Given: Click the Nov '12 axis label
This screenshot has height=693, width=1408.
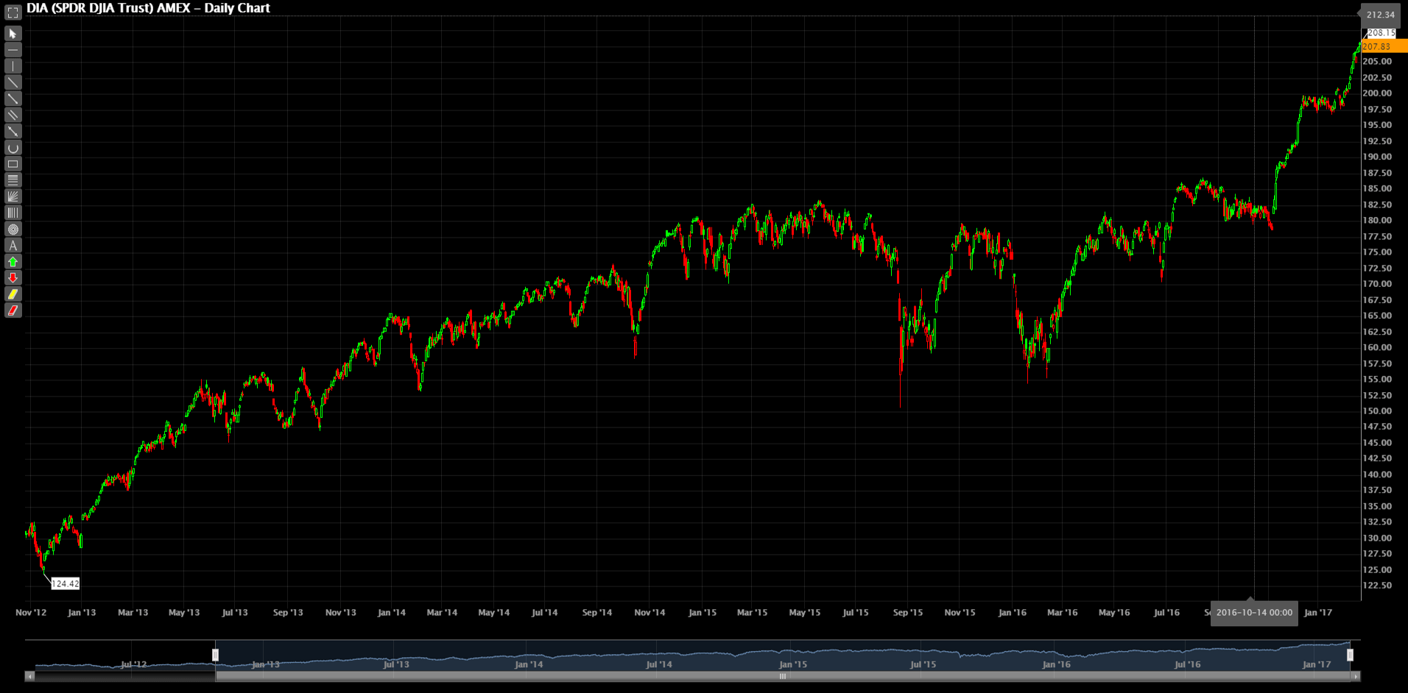Looking at the screenshot, I should click(x=31, y=612).
